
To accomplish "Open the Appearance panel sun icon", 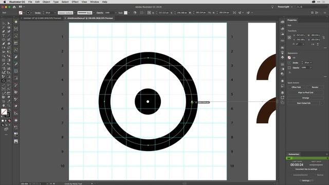I will pos(282,81).
